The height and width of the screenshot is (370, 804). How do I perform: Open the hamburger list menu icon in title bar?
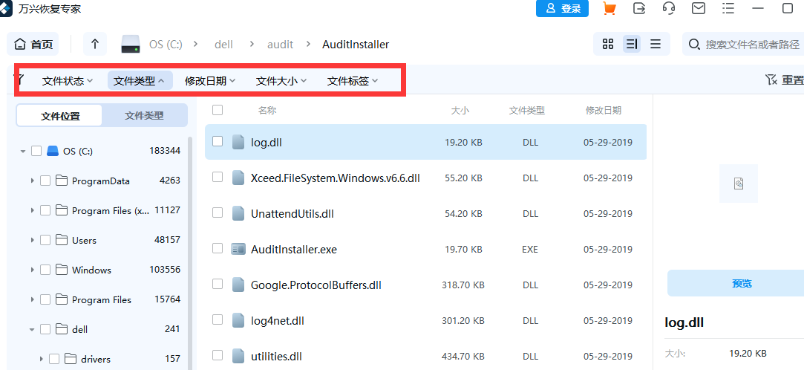(728, 8)
